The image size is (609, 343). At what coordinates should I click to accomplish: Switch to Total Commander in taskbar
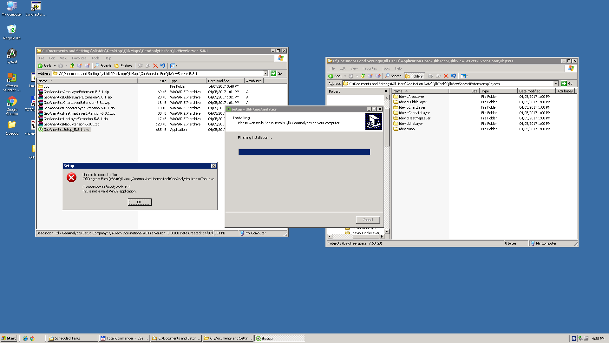click(124, 339)
